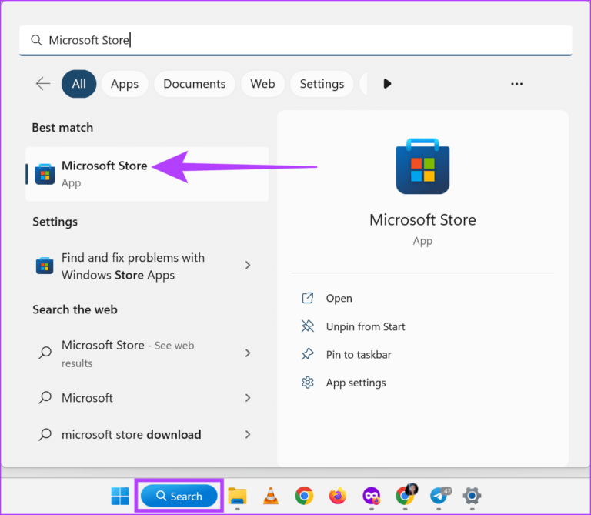Switch to the Web filter tab
The image size is (591, 515).
point(262,84)
